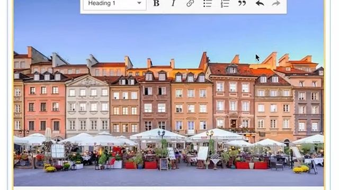
Task: Insert a block quote
Action: [242, 3]
